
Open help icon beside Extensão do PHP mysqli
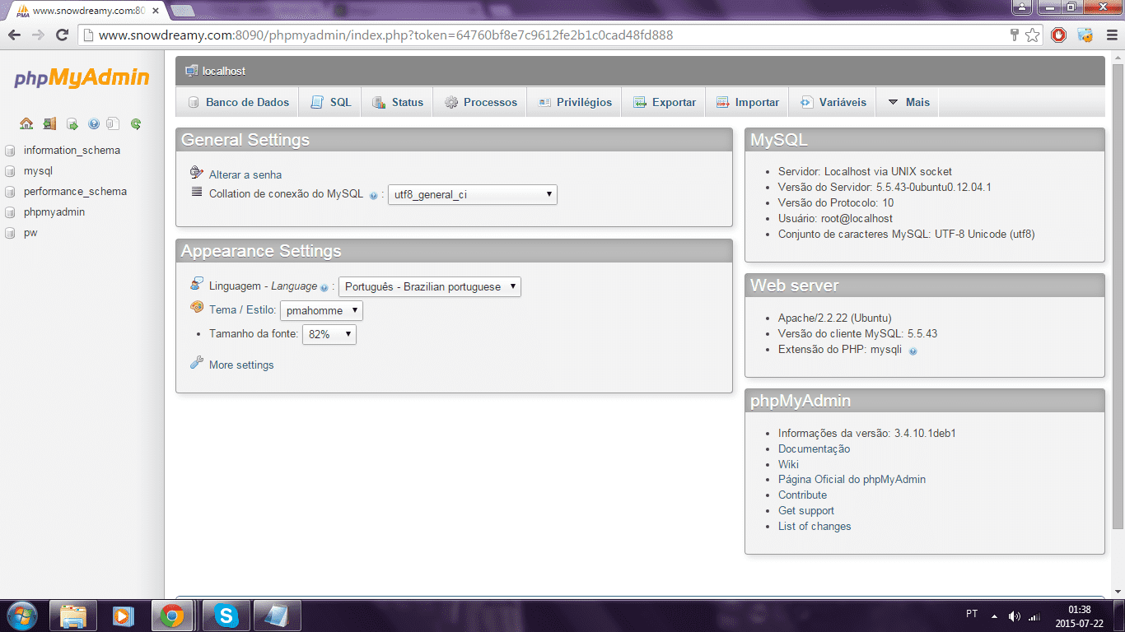913,351
